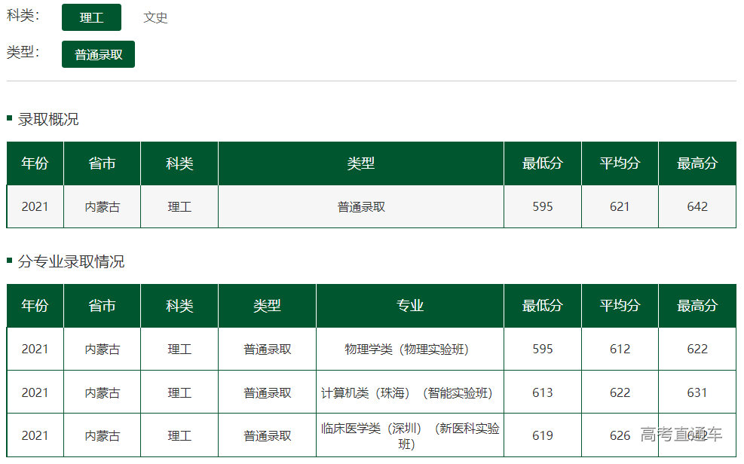Click the clinical medicine lowest score 619
This screenshot has height=464, width=744.
[542, 435]
